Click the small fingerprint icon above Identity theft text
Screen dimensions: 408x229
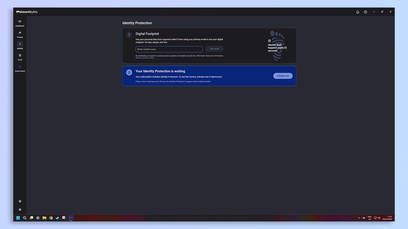click(x=269, y=41)
